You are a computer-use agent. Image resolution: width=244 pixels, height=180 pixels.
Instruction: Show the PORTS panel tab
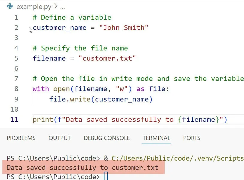(x=192, y=138)
